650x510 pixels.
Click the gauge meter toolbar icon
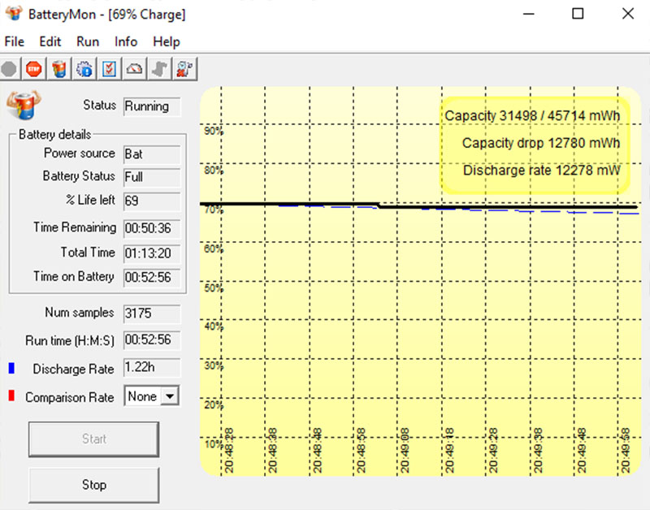pos(134,69)
